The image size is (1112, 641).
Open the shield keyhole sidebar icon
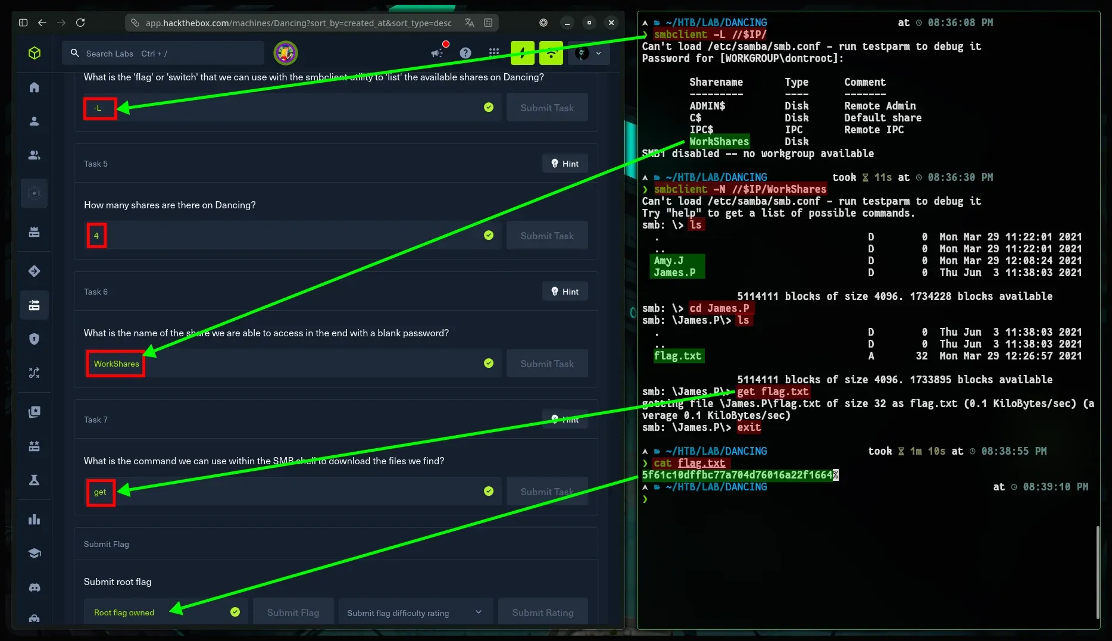point(35,339)
